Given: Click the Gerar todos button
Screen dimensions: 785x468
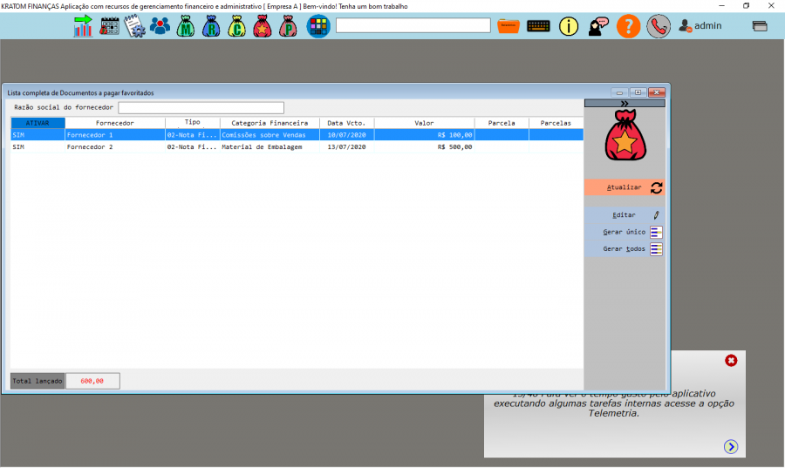Looking at the screenshot, I should pyautogui.click(x=625, y=249).
